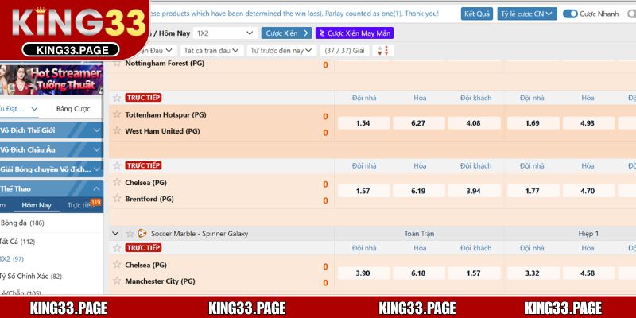Star the Nottingham Forest (PG) team
Screen dimensions: 636x318
pos(117,63)
